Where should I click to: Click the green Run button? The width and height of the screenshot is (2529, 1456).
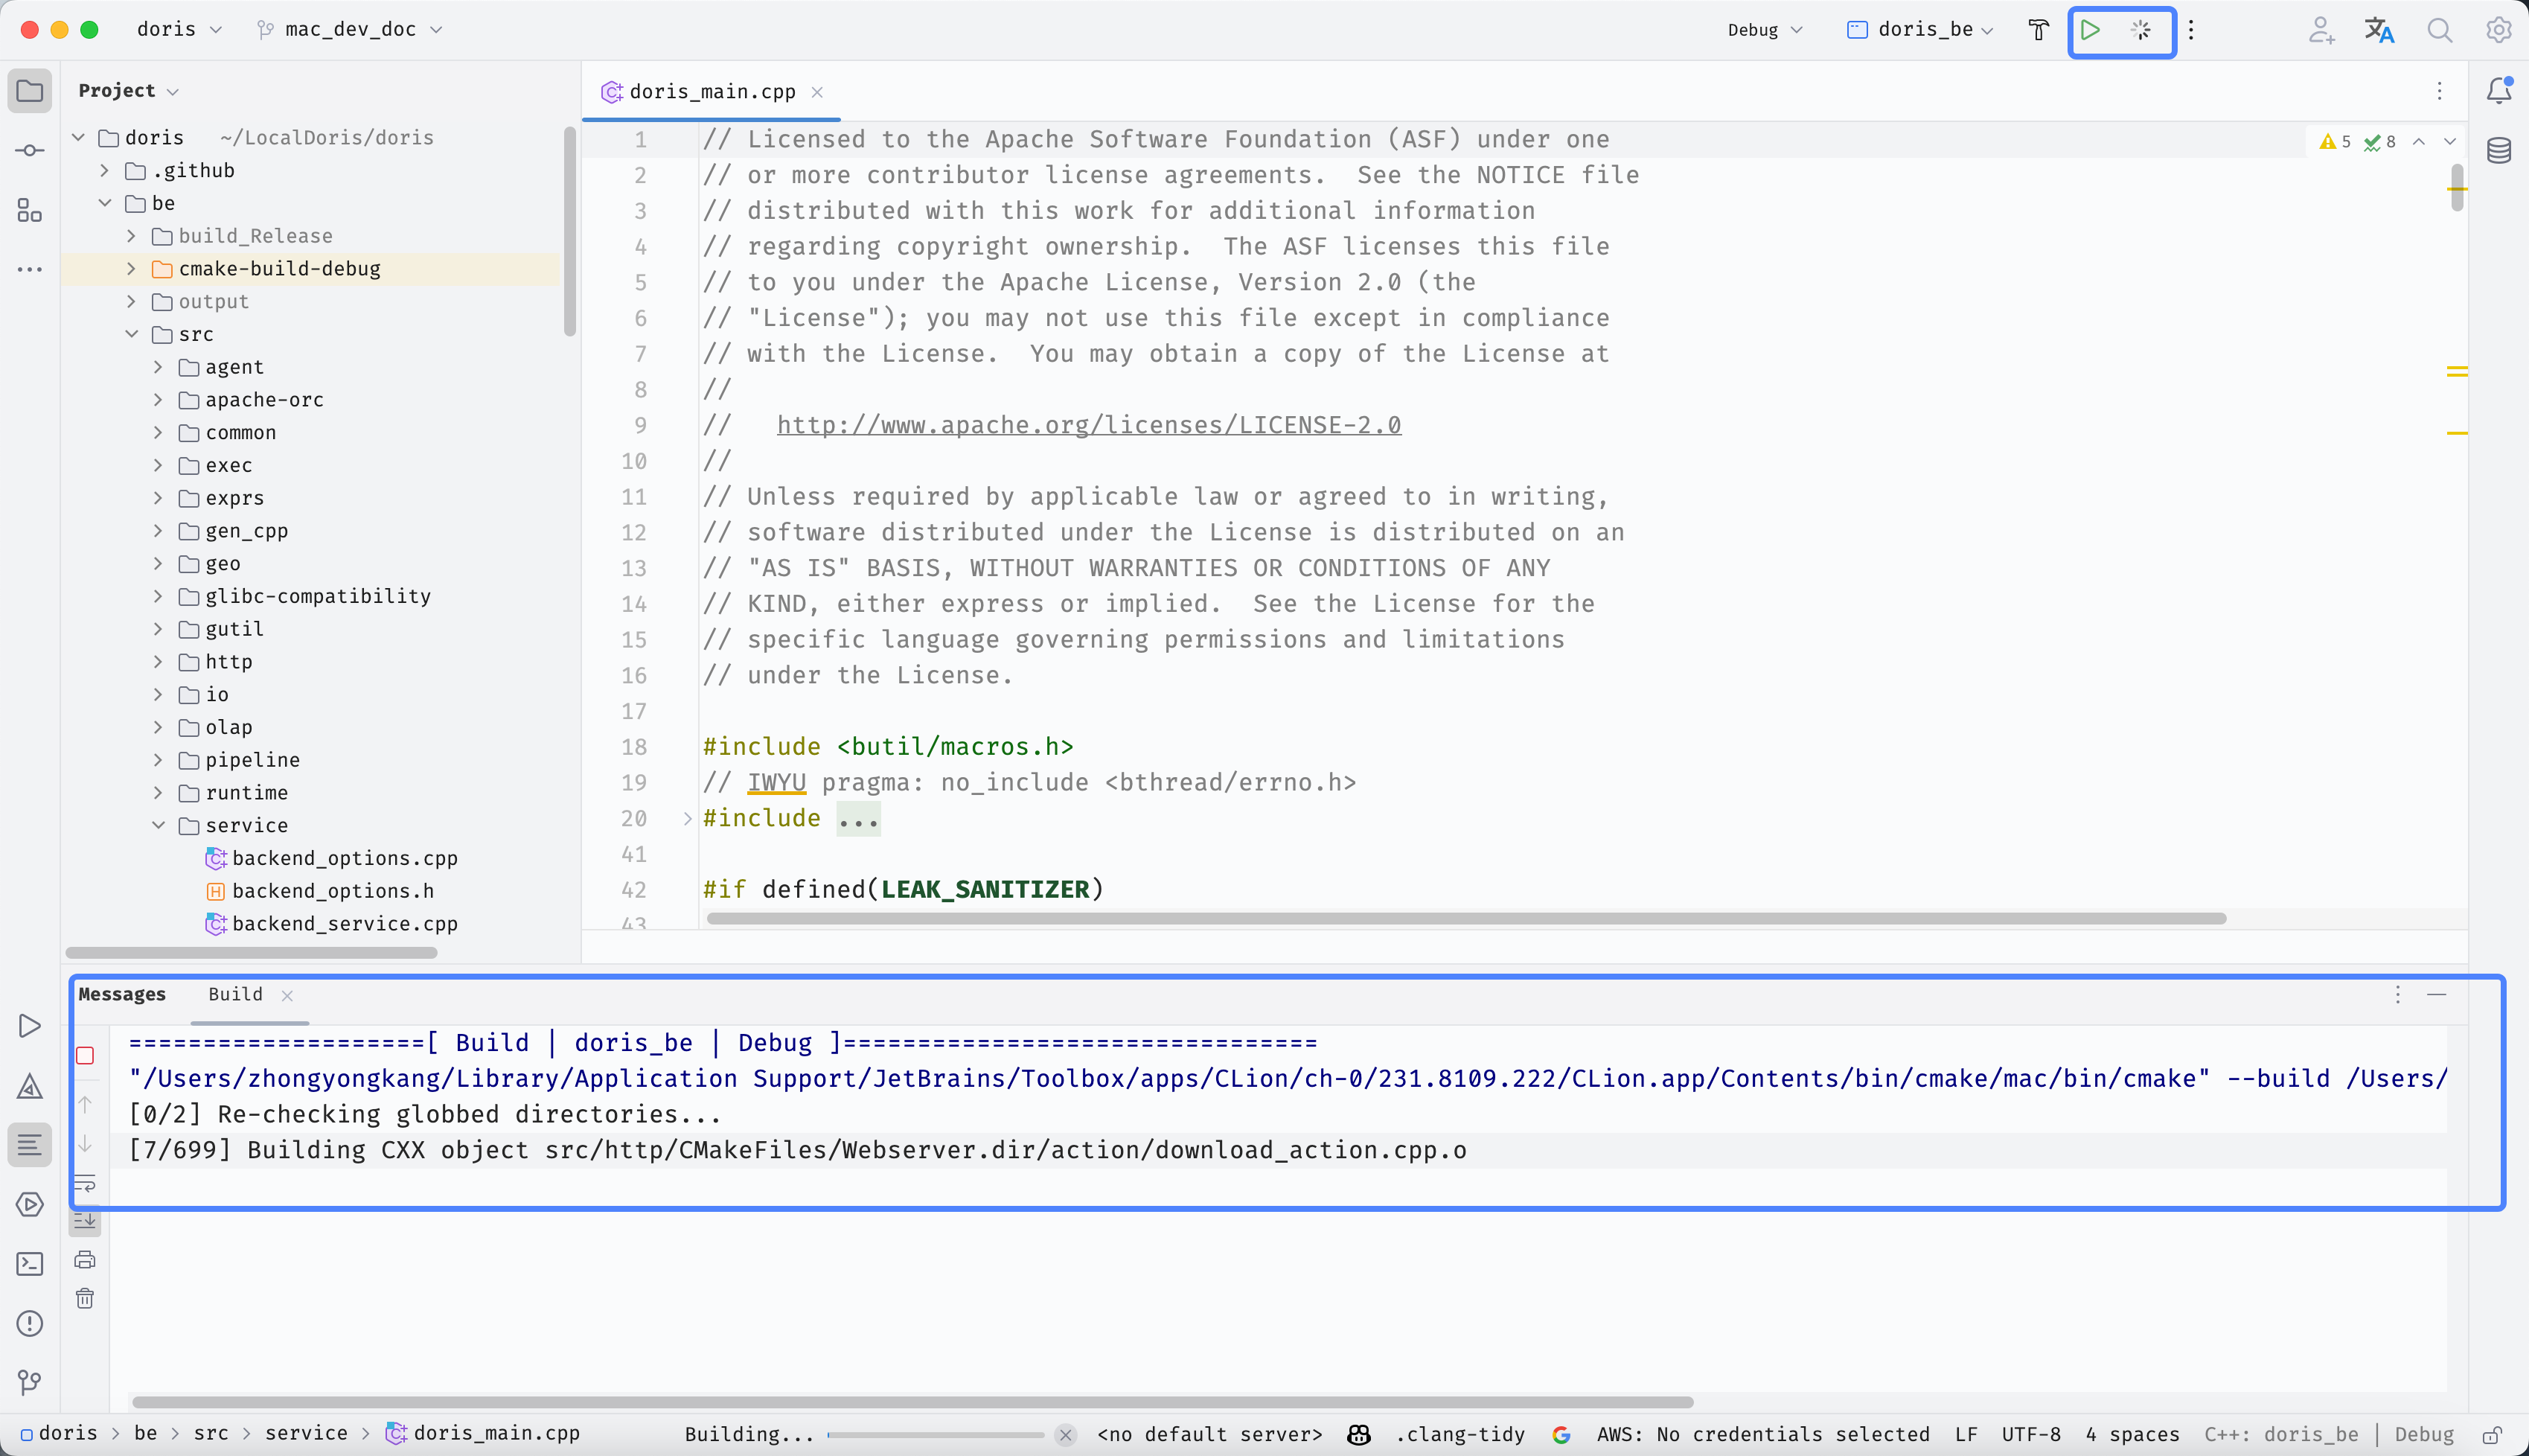pos(2090,30)
